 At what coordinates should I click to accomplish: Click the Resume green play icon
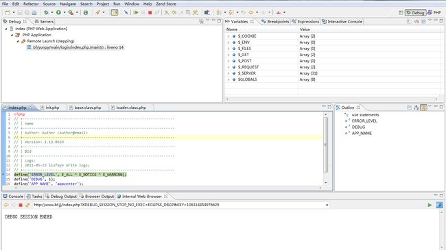click(136, 12)
